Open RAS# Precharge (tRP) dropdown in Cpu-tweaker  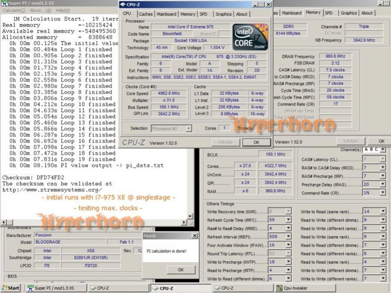click(x=383, y=176)
